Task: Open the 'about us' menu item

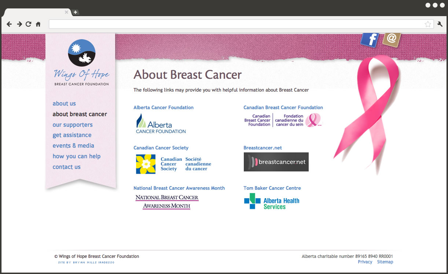Action: click(x=64, y=104)
